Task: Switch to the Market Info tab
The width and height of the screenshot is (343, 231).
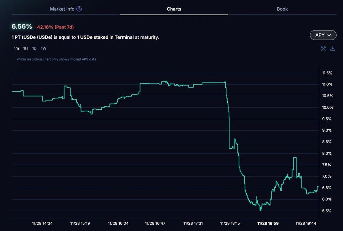Action: coord(62,9)
